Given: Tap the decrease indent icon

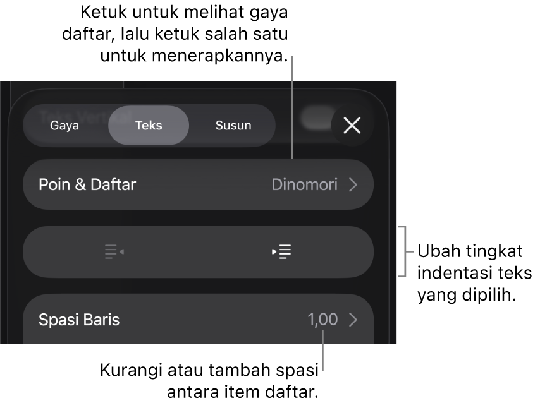Looking at the screenshot, I should (x=114, y=251).
